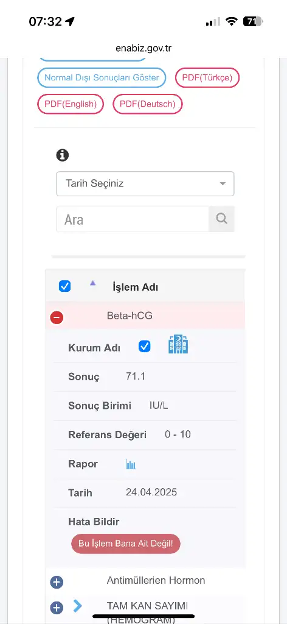The width and height of the screenshot is (287, 624).
Task: Click blue chevron beside TAM KAN SAYIMI
Action: (x=78, y=606)
